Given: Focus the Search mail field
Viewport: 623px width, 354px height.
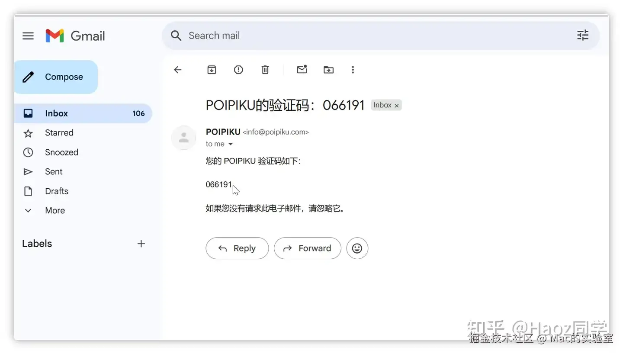Looking at the screenshot, I should coord(381,35).
